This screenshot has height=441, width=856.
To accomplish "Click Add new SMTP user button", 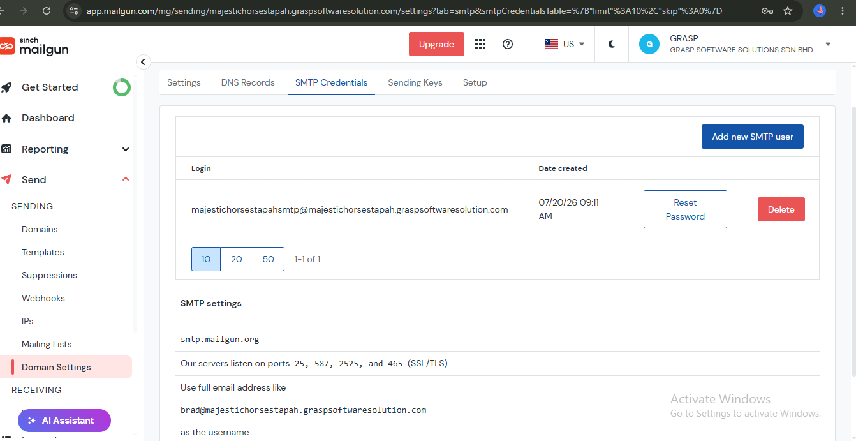I will click(753, 137).
